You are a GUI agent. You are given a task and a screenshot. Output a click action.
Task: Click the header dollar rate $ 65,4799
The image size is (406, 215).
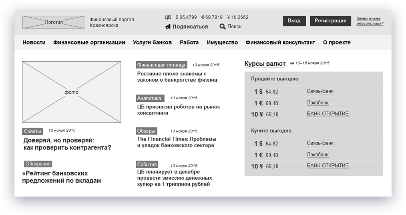[x=186, y=17]
